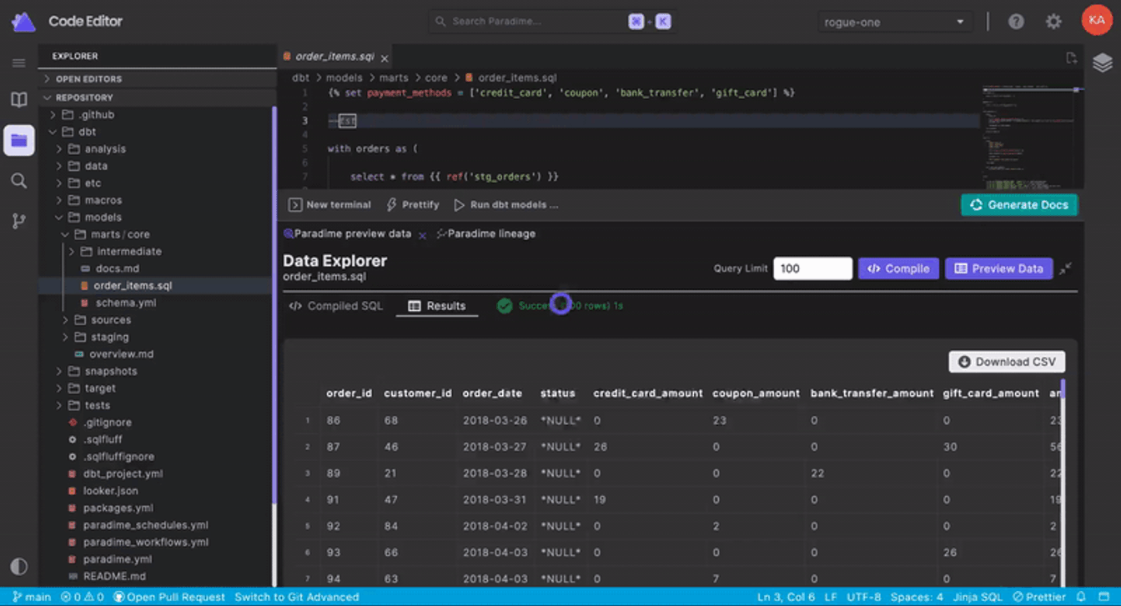Switch to the Compiled SQL tab

click(336, 306)
